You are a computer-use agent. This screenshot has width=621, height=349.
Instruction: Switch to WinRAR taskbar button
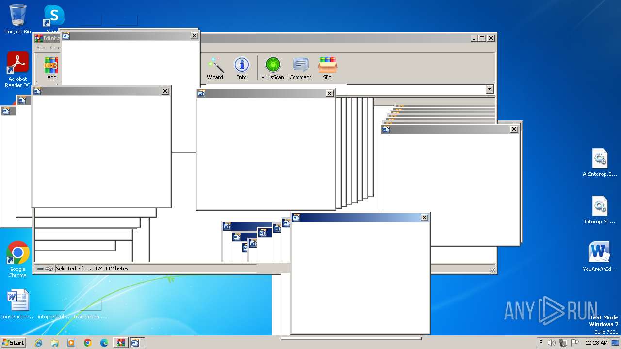click(120, 343)
